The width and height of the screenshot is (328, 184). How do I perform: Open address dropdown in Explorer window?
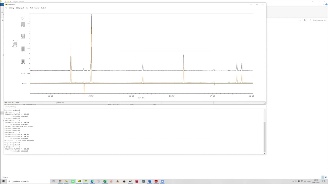point(301,20)
